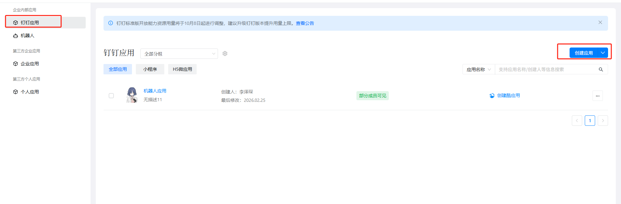
Task: Expand arrow next to 创建应用 button
Action: (x=603, y=53)
